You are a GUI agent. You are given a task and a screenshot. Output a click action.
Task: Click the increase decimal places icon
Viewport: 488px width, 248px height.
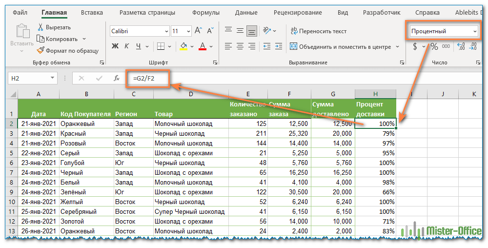[461, 46]
